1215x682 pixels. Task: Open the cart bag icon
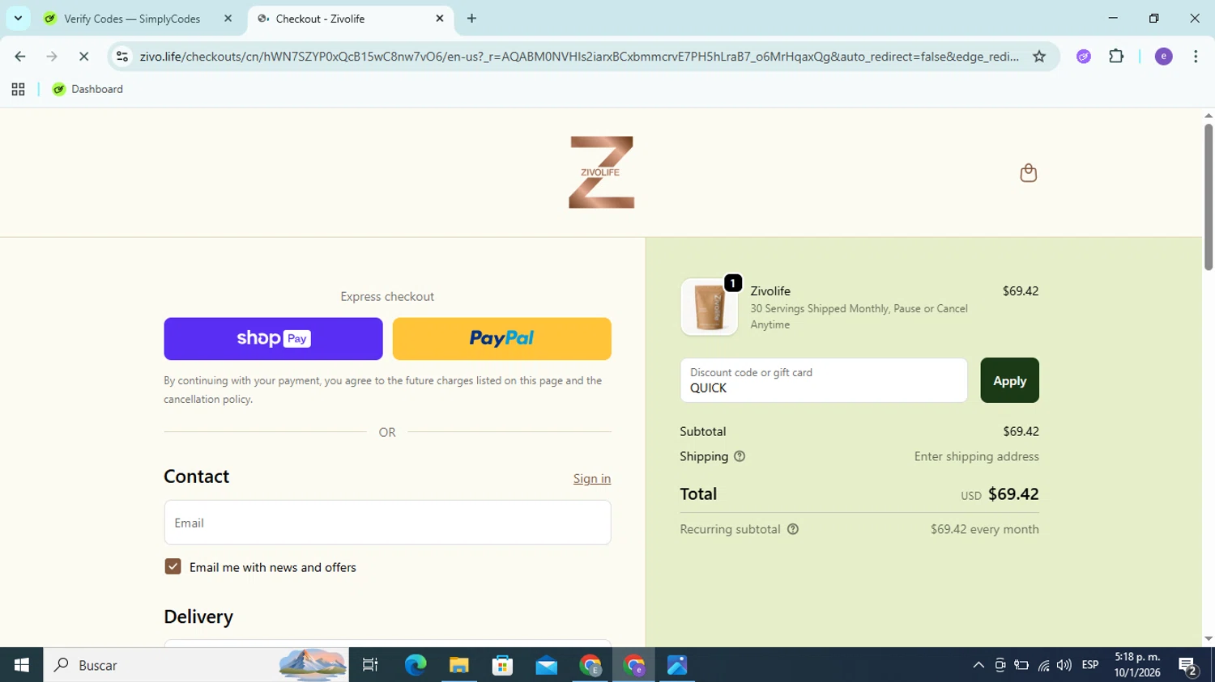(1028, 172)
